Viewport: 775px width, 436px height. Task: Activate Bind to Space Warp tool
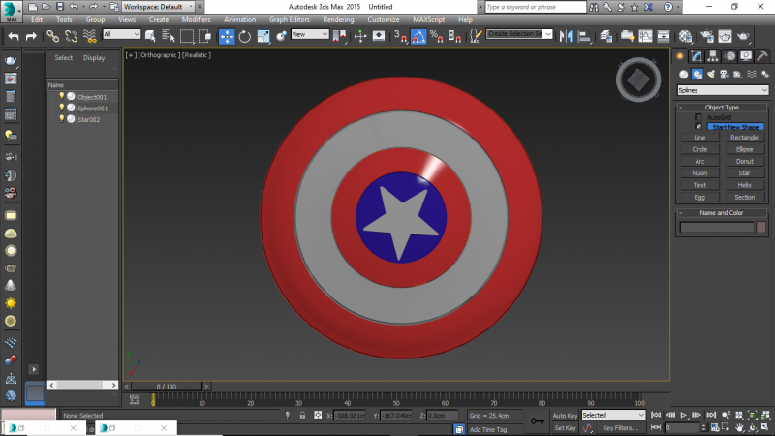click(x=89, y=36)
